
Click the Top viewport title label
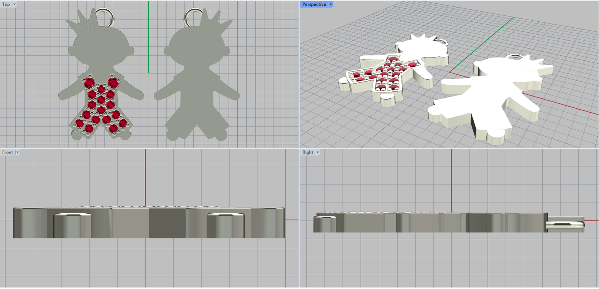[6, 4]
